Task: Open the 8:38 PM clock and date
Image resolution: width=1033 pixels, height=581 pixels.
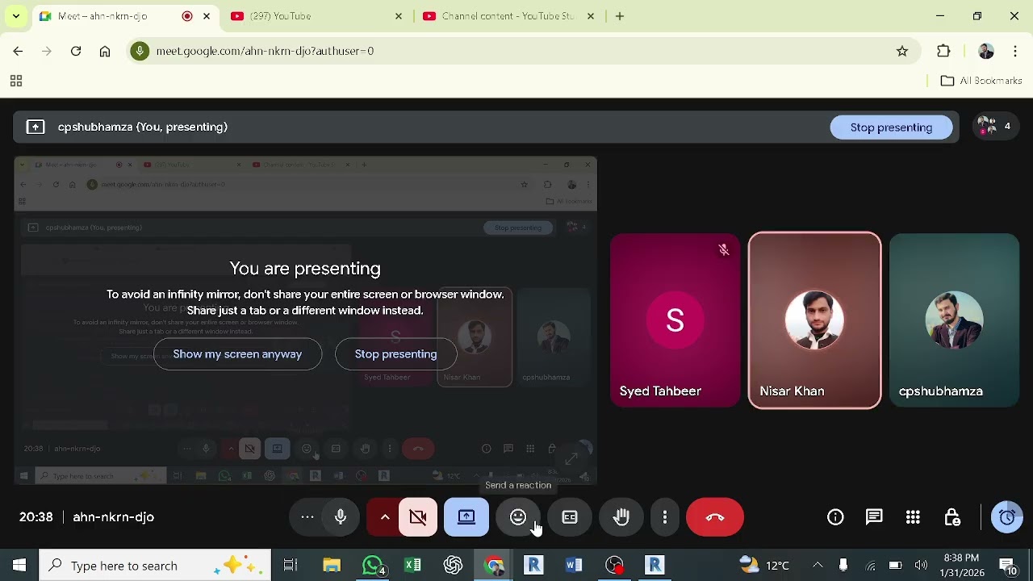Action: (x=961, y=566)
